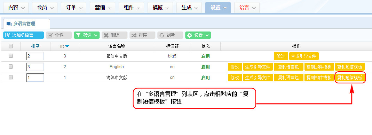Click the funnel icon on 筛选 button
This screenshot has height=135, width=372.
tap(78, 35)
